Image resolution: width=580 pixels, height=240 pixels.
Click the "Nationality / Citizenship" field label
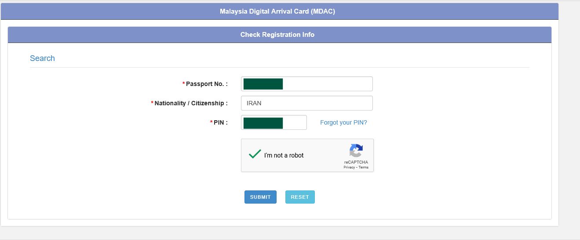[191, 103]
